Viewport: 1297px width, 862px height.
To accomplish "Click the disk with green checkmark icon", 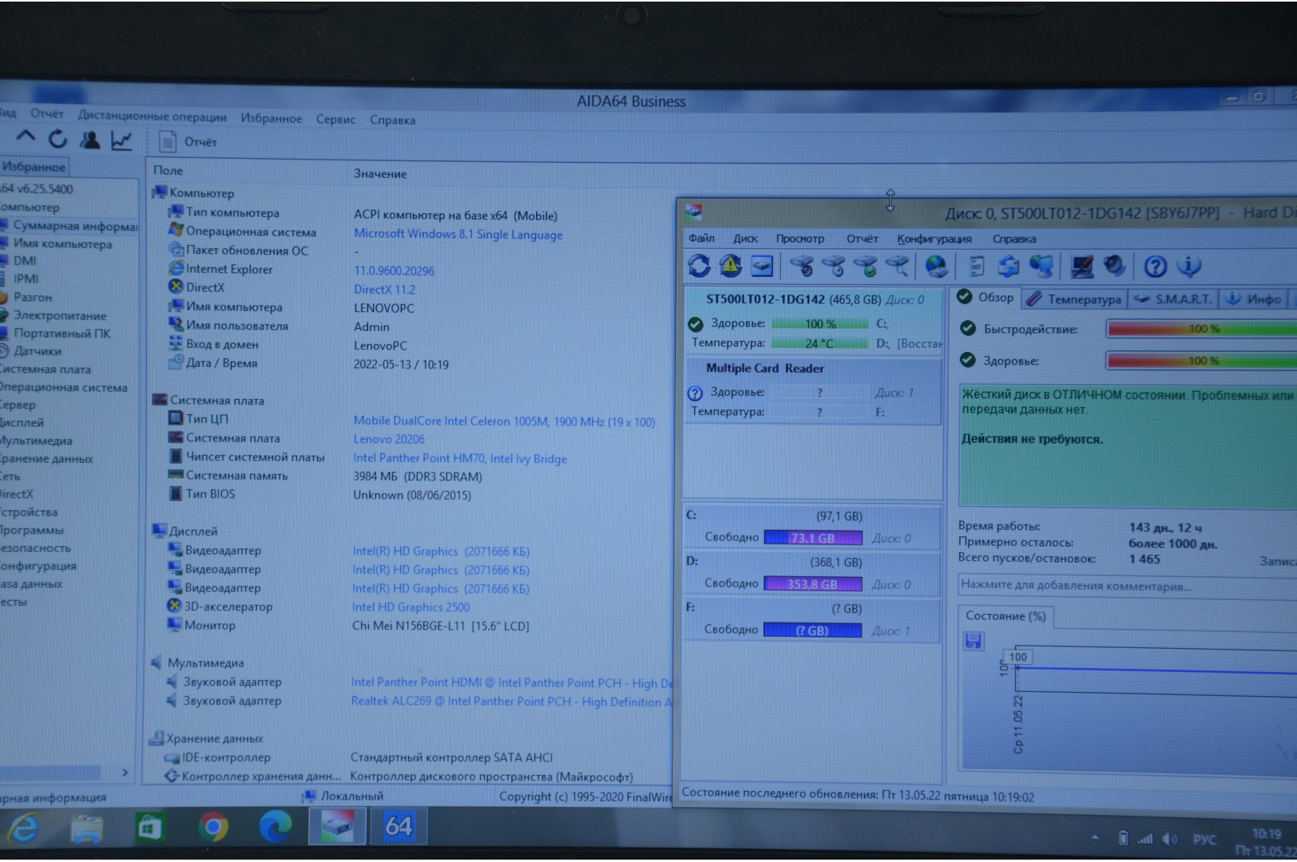I will tap(865, 266).
